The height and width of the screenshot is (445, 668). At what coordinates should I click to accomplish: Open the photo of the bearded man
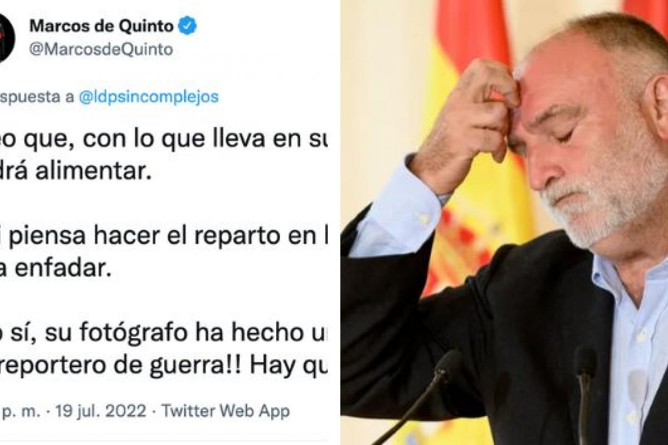click(504, 222)
